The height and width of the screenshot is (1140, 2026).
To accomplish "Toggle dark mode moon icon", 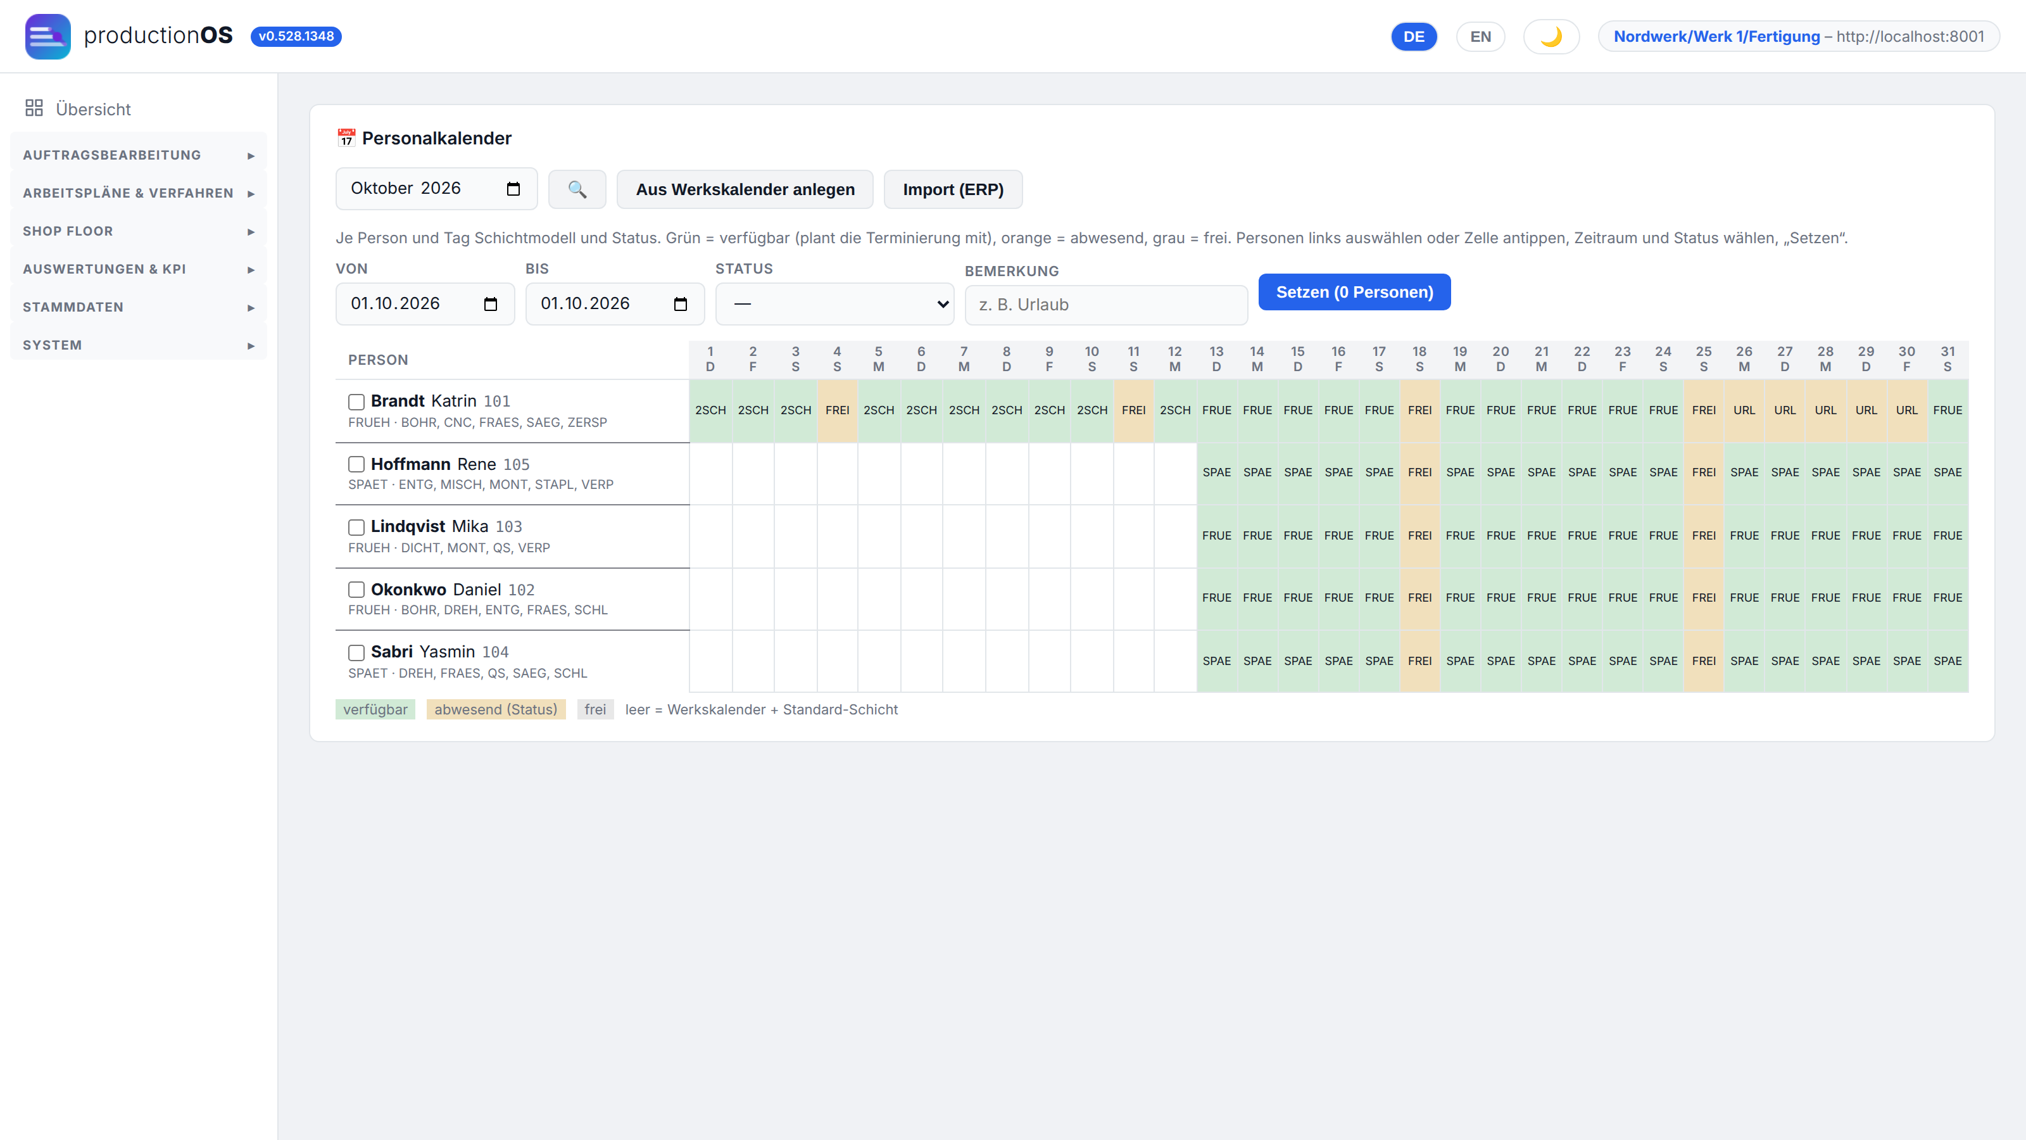I will click(1551, 36).
